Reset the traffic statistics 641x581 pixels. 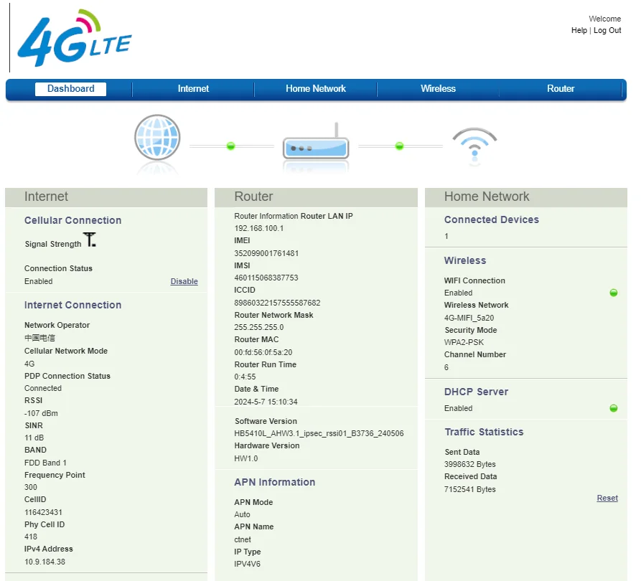point(607,498)
